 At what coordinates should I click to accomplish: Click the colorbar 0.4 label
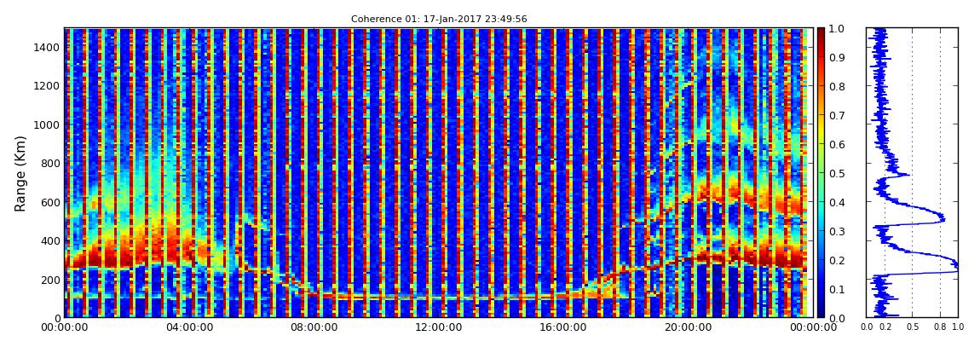tap(836, 203)
